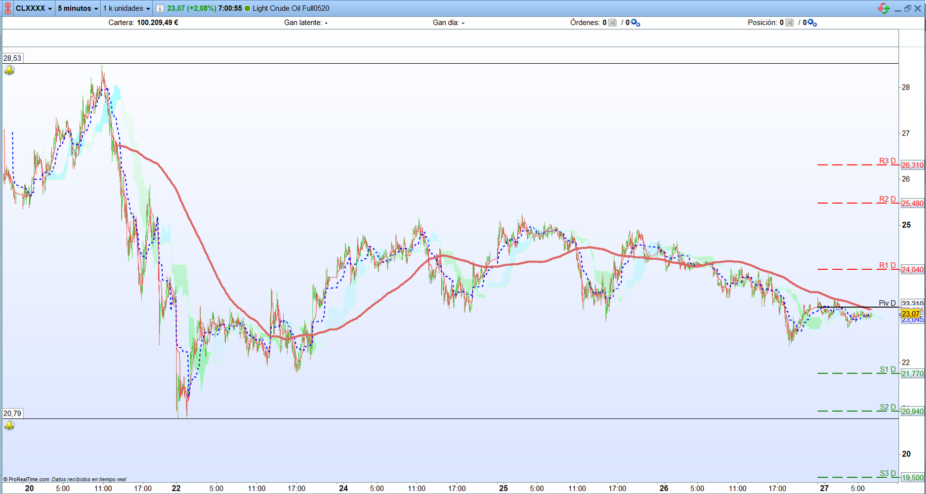Click the 25,480 resistance price tag
Image resolution: width=926 pixels, height=494 pixels.
tap(912, 204)
